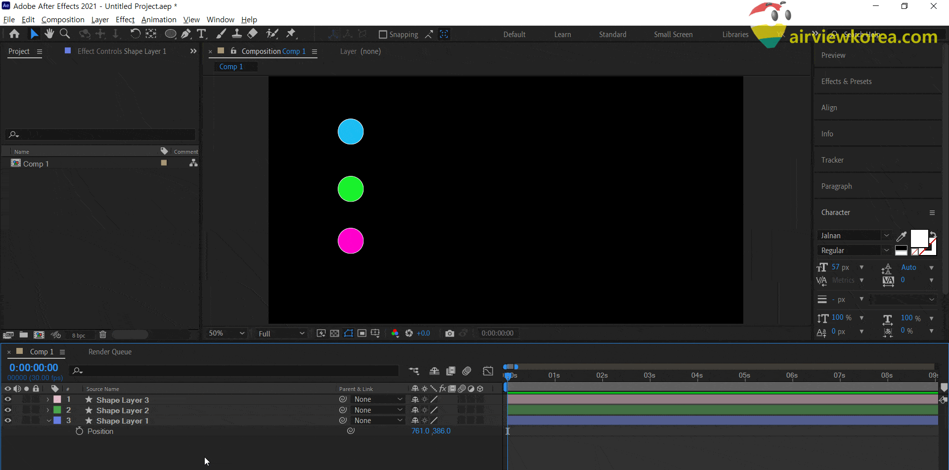Select the Puppet Pin tool
This screenshot has width=949, height=470.
click(x=291, y=34)
